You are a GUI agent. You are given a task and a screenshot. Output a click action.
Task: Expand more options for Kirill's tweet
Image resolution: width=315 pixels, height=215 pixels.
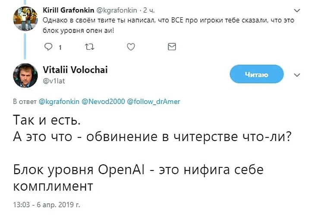(296, 10)
